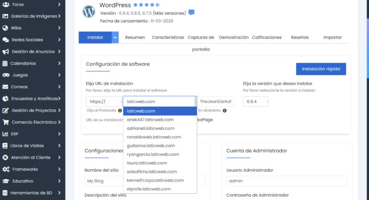Screen dimensions: 369x200
Task: Click the Usuario Administrador admin field
Action: coord(287,181)
